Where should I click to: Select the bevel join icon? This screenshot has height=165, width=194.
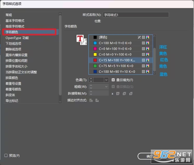tap(131, 94)
